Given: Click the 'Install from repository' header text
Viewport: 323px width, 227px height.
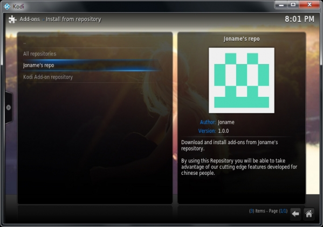Looking at the screenshot, I should pyautogui.click(x=73, y=19).
